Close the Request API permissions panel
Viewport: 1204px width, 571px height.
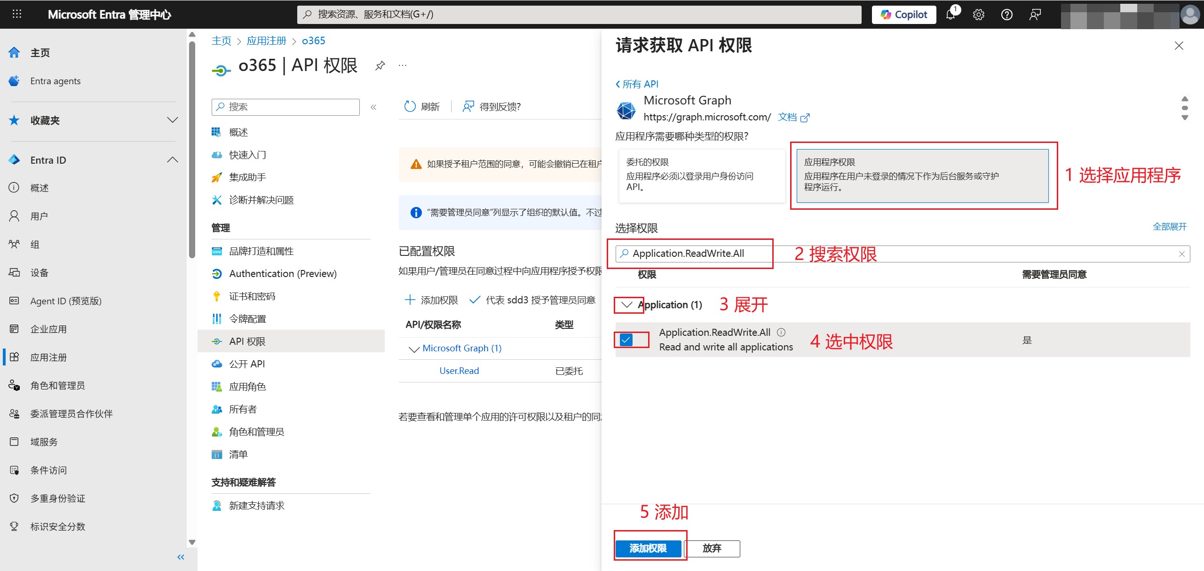[x=1179, y=46]
